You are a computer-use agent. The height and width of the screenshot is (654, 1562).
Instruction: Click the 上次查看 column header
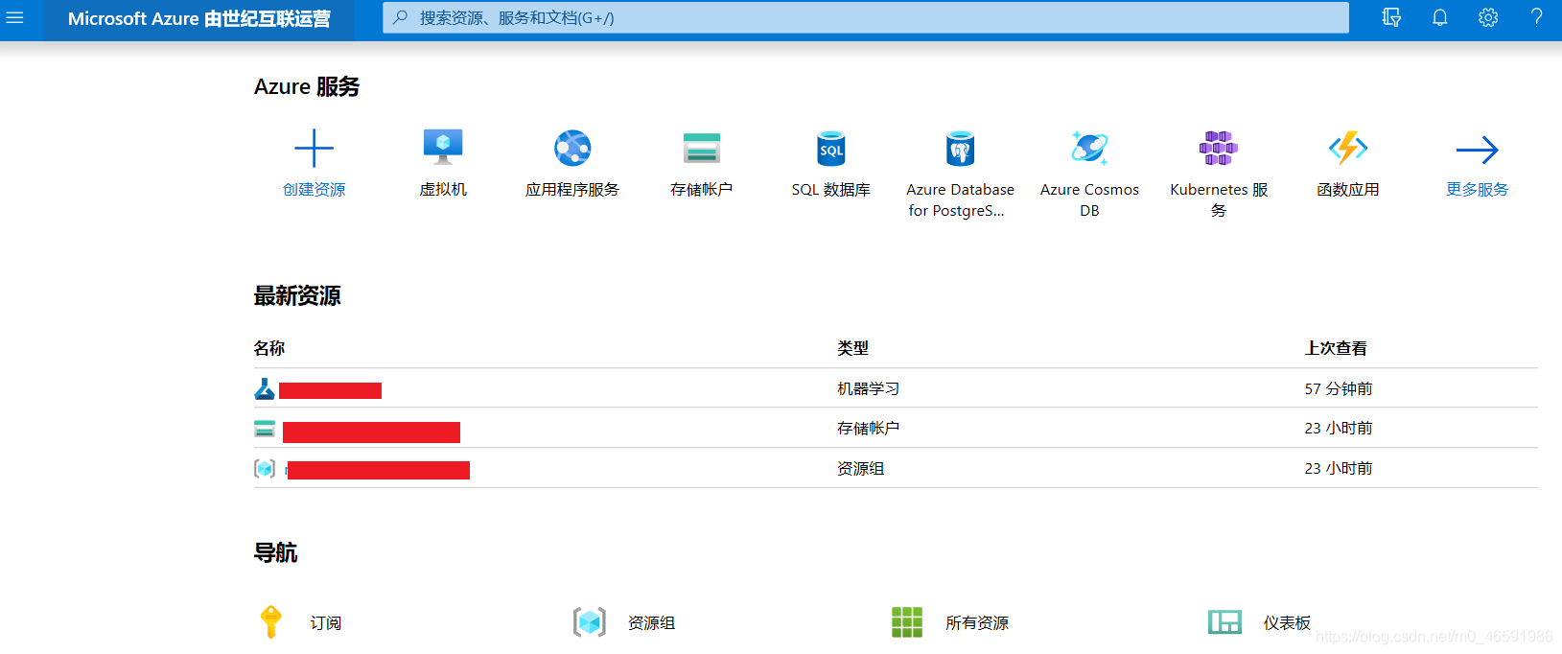coord(1336,348)
